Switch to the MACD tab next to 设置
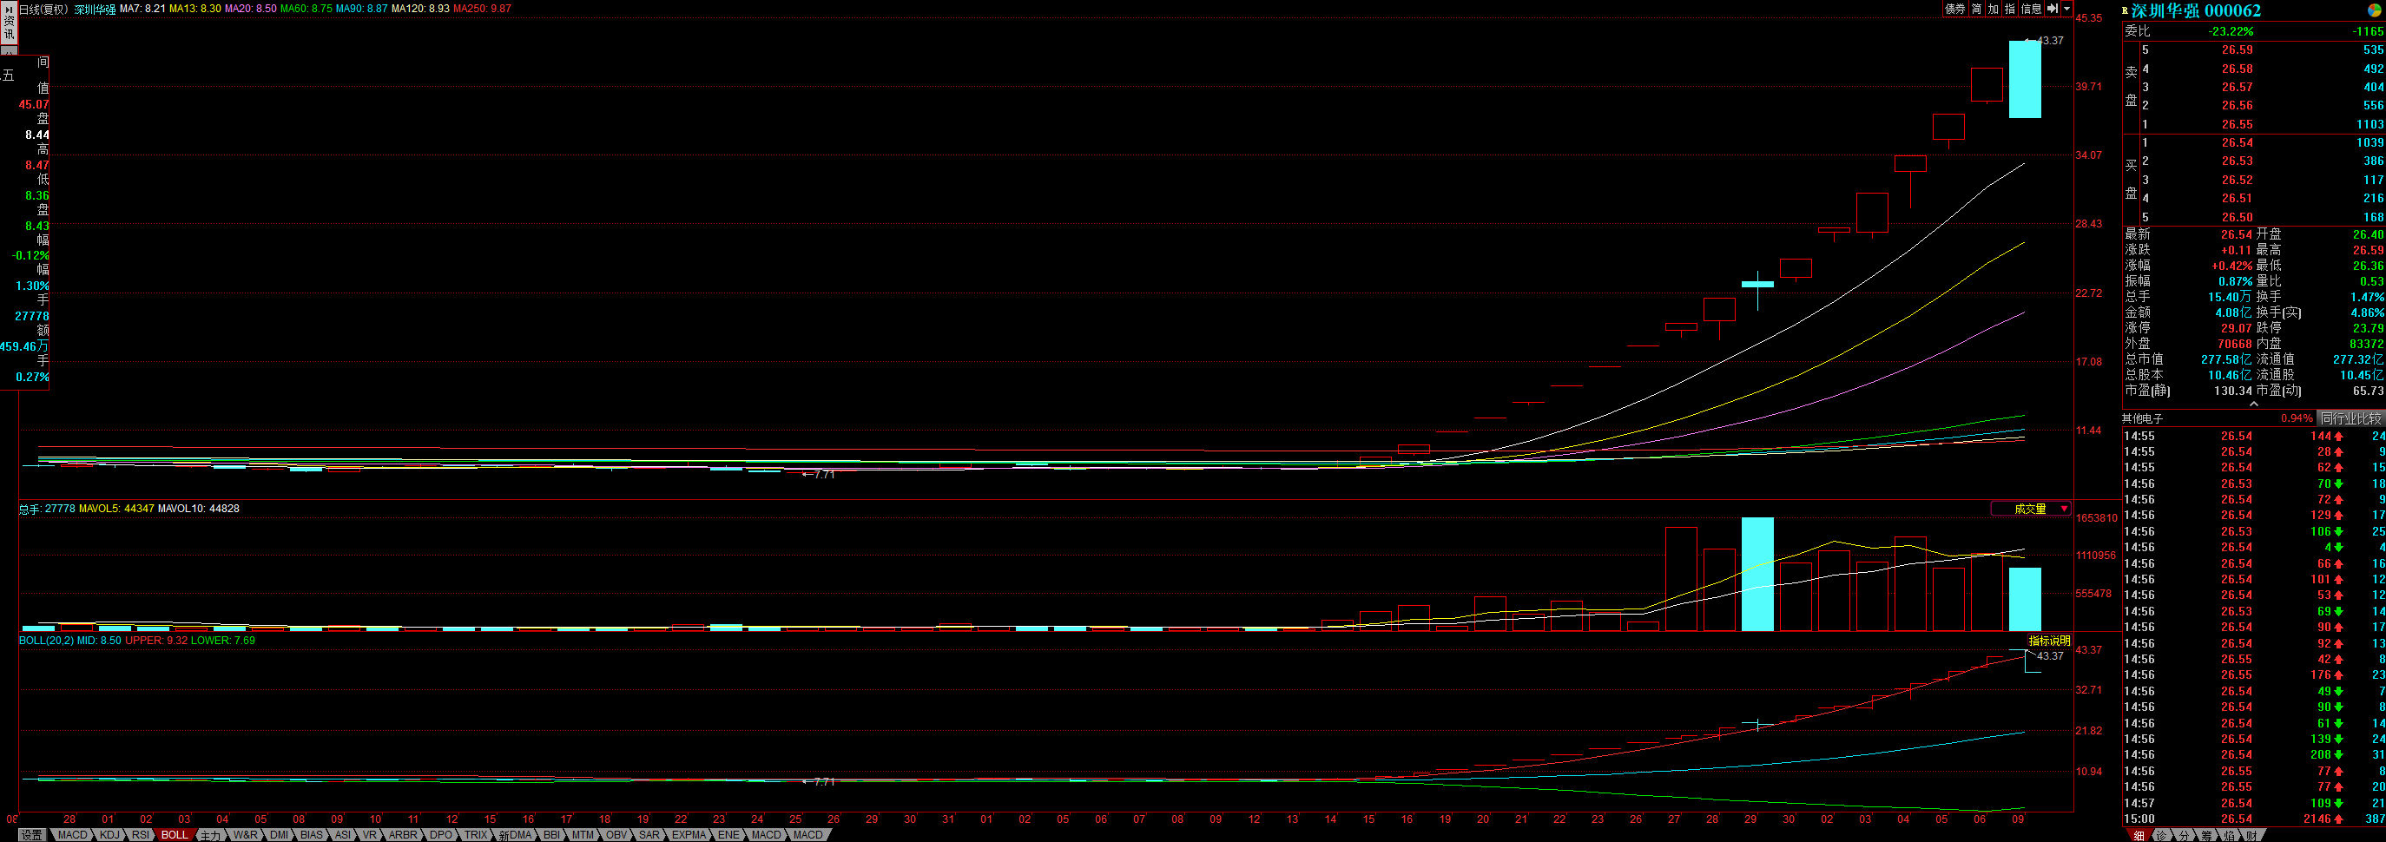Image resolution: width=2386 pixels, height=842 pixels. pos(71,834)
